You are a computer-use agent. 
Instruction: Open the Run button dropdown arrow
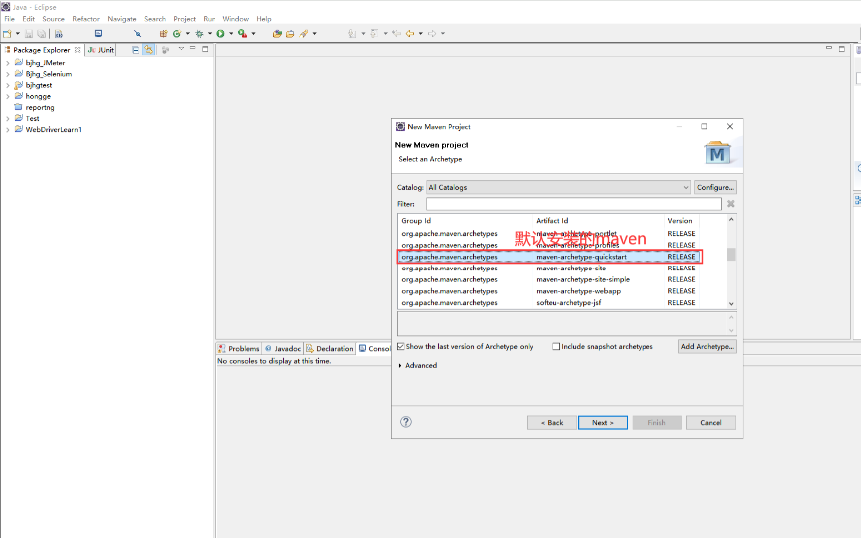[x=231, y=34]
